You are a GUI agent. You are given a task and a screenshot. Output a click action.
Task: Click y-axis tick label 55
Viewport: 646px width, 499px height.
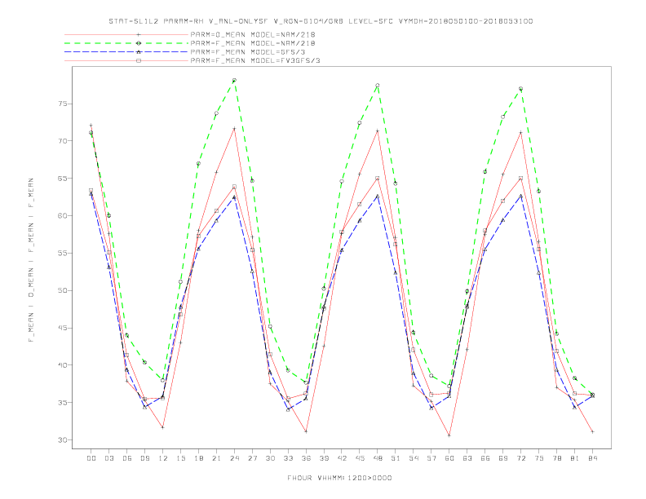pyautogui.click(x=63, y=254)
